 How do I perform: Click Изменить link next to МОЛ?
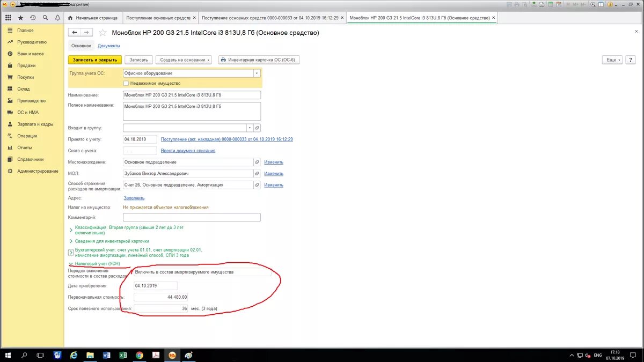[274, 173]
